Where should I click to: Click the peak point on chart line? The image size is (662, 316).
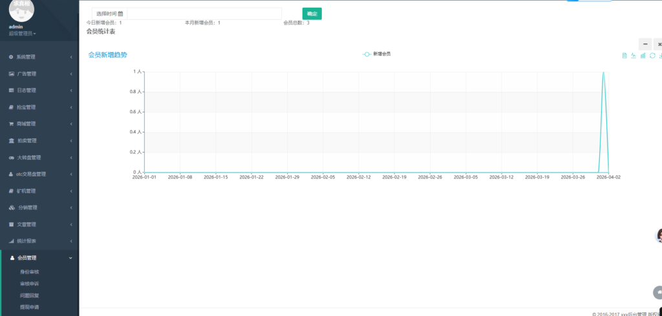[604, 72]
